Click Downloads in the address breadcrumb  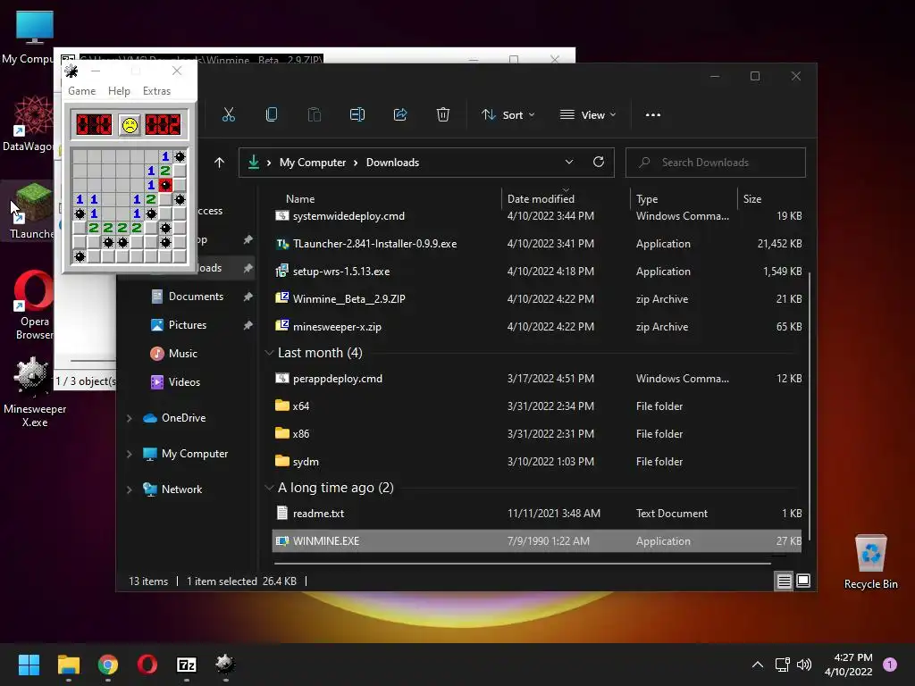coord(393,163)
